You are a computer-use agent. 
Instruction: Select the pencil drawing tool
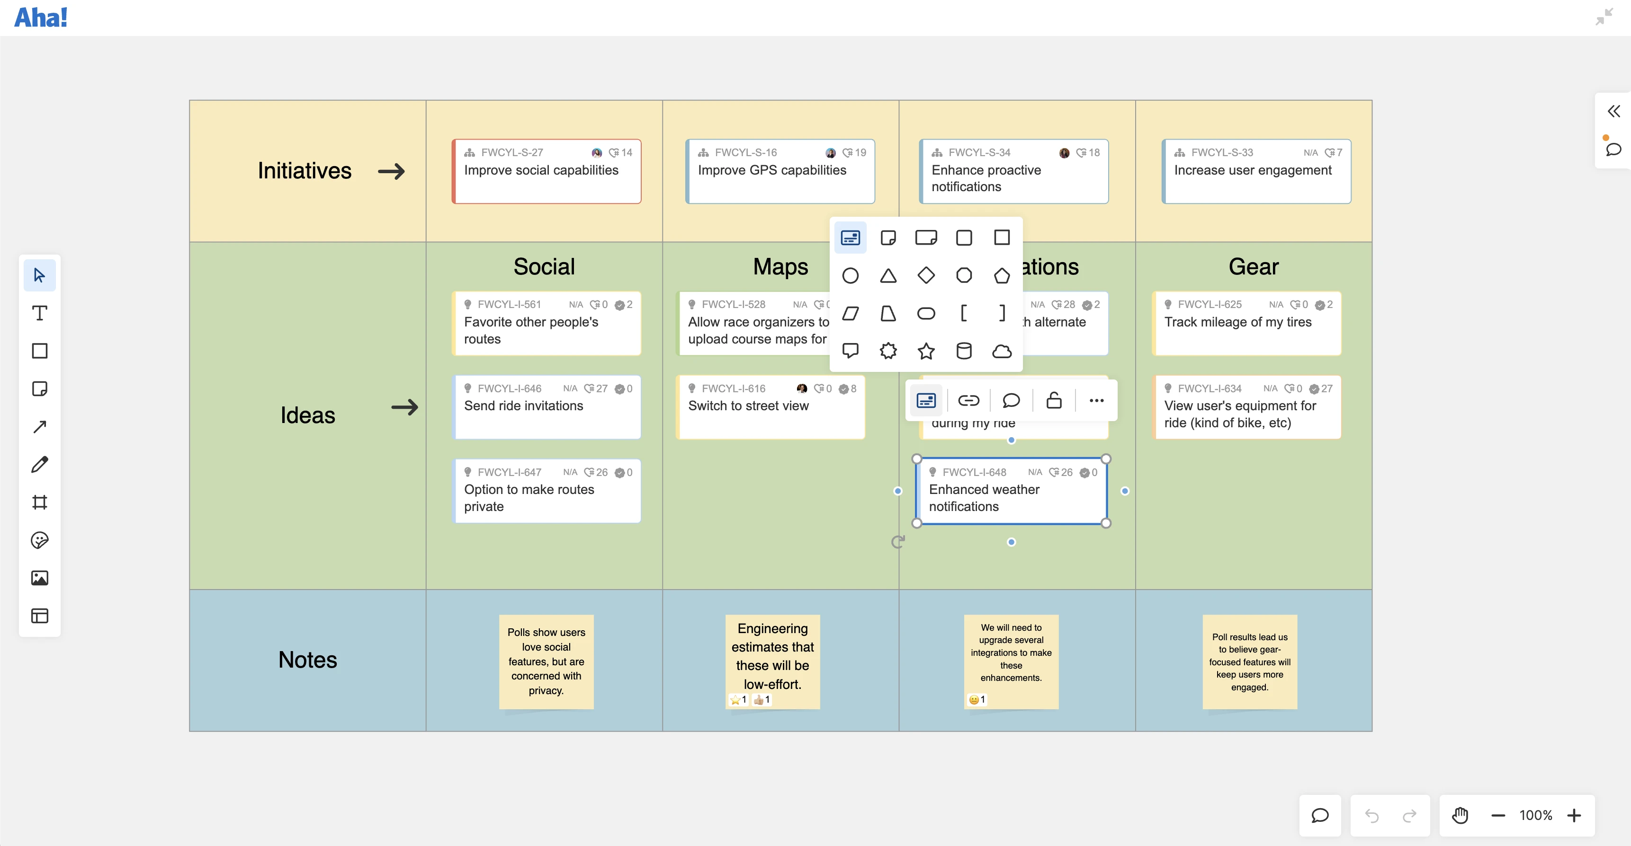tap(39, 465)
